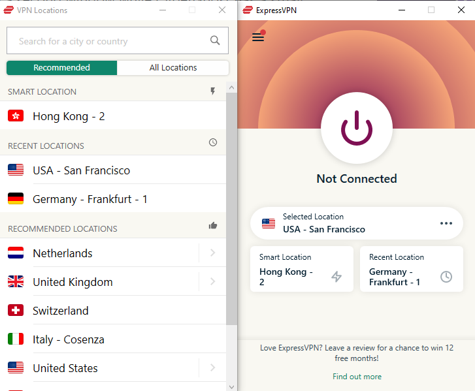Screen dimensions: 475x391
Task: Select Switzerland location
Action: pyautogui.click(x=113, y=310)
